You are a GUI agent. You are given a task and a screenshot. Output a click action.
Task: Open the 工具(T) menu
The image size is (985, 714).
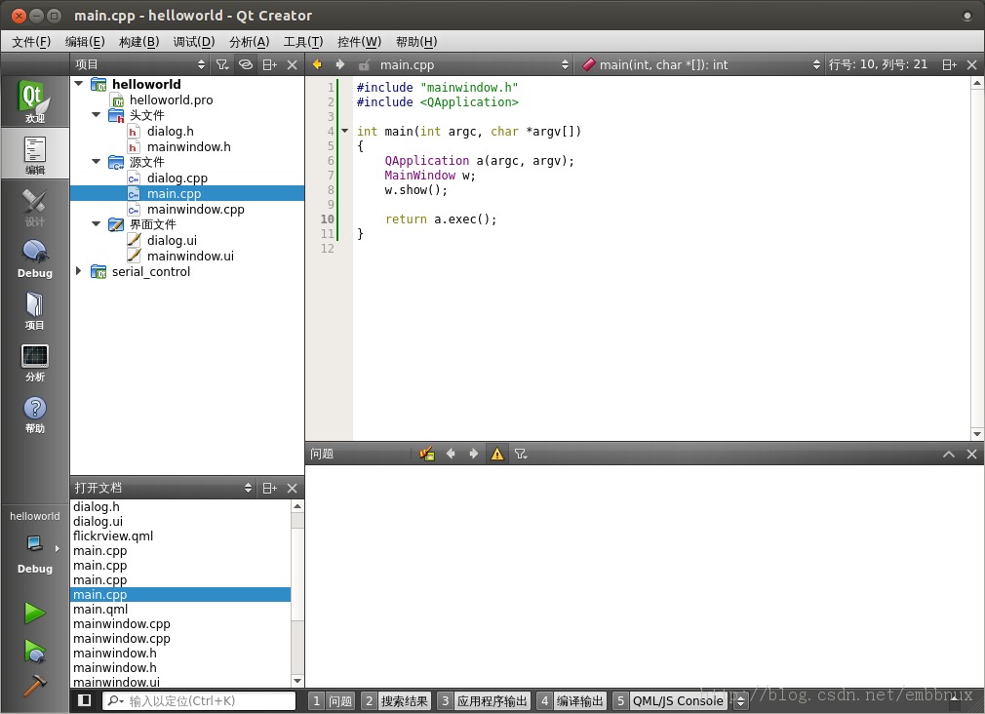click(302, 42)
